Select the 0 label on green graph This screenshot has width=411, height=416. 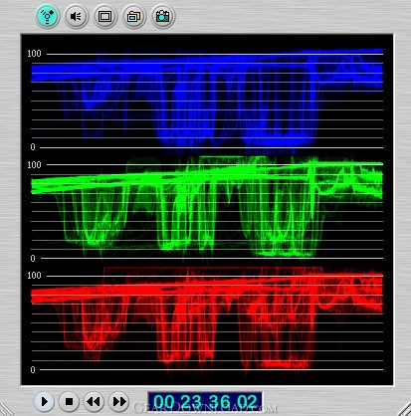click(33, 258)
